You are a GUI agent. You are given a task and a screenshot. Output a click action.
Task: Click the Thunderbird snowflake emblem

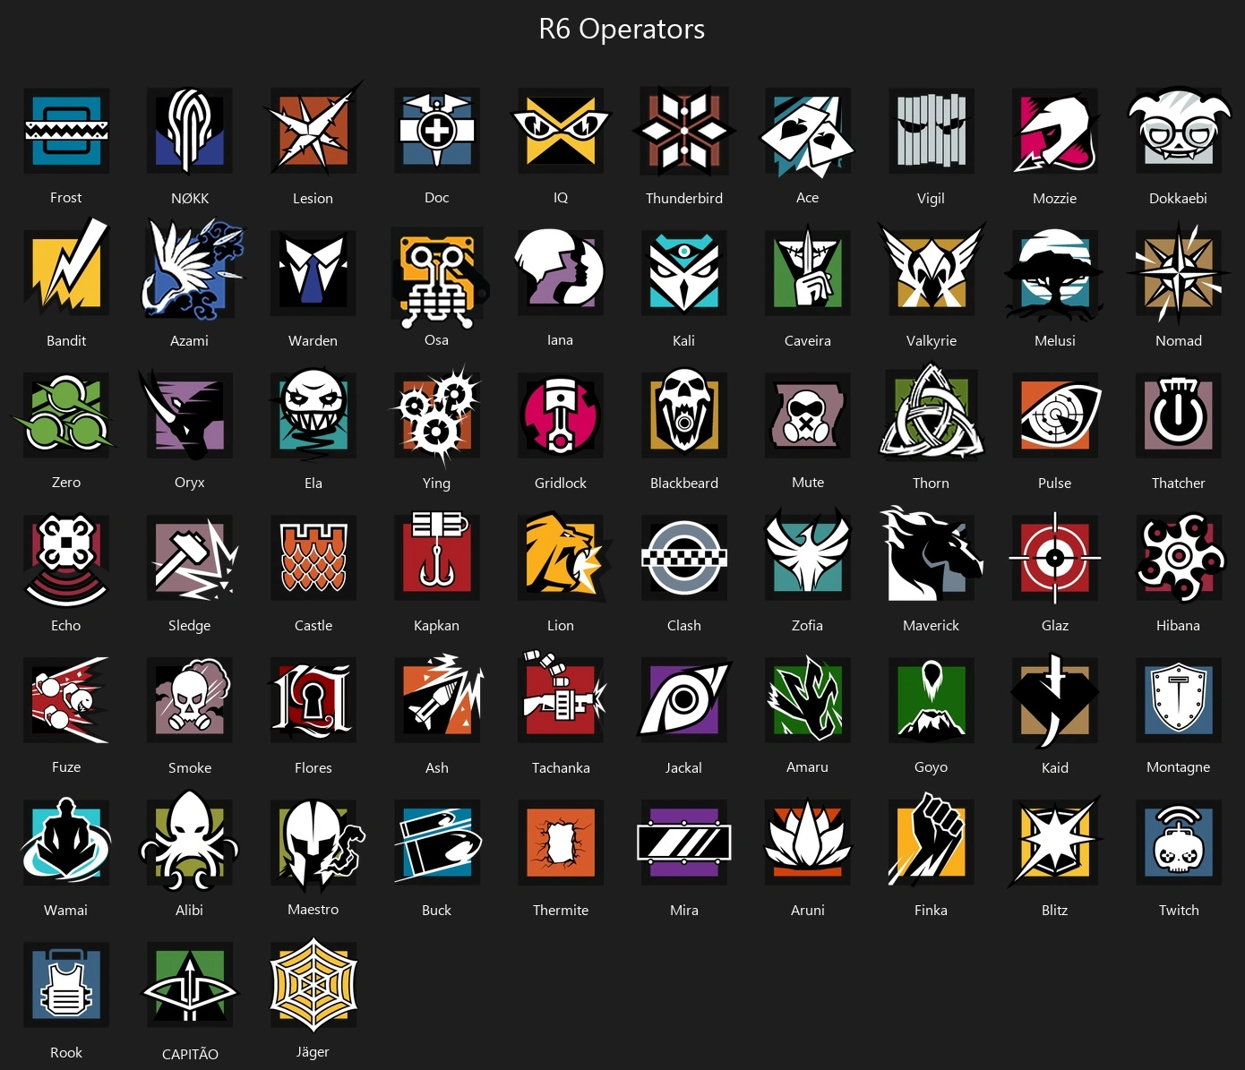(684, 131)
